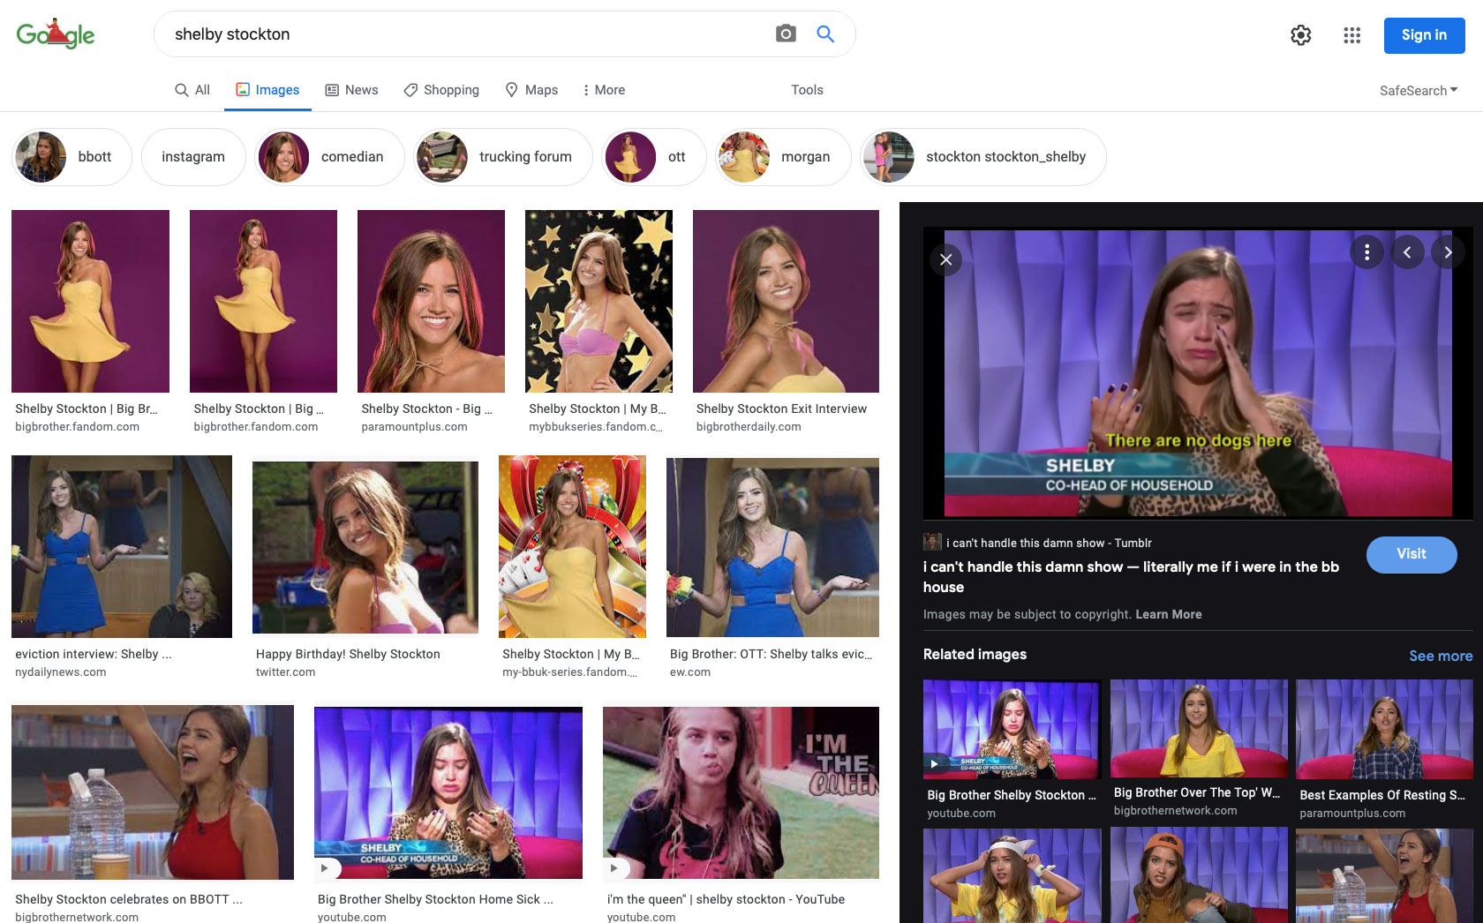Close the image preview panel
Viewport: 1483px width, 923px height.
[945, 259]
